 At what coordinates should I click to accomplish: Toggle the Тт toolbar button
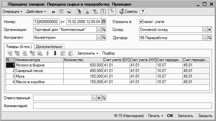click(x=112, y=12)
